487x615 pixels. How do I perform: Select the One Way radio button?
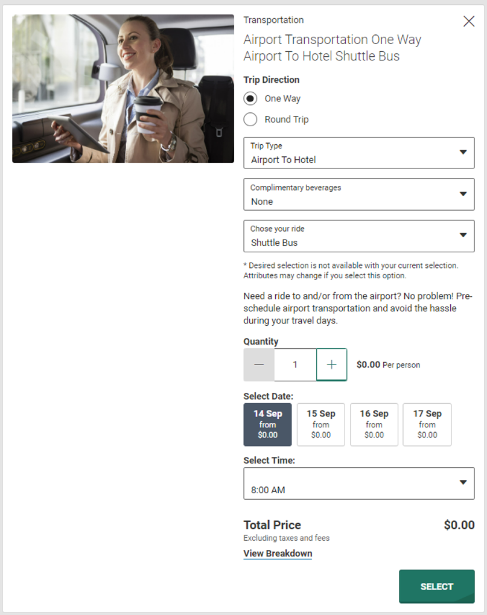click(250, 98)
